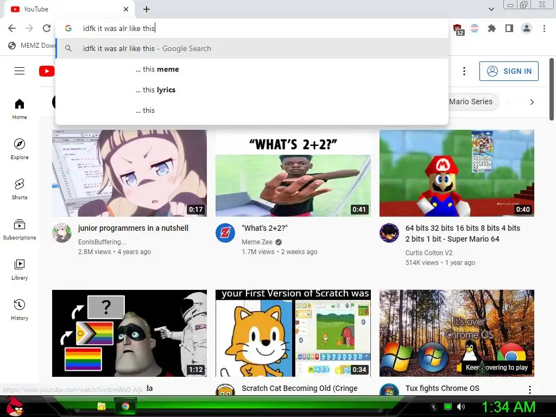Image resolution: width=556 pixels, height=417 pixels.
Task: Open the 'WHAT'S 2+2?' video thumbnail
Action: pyautogui.click(x=293, y=173)
